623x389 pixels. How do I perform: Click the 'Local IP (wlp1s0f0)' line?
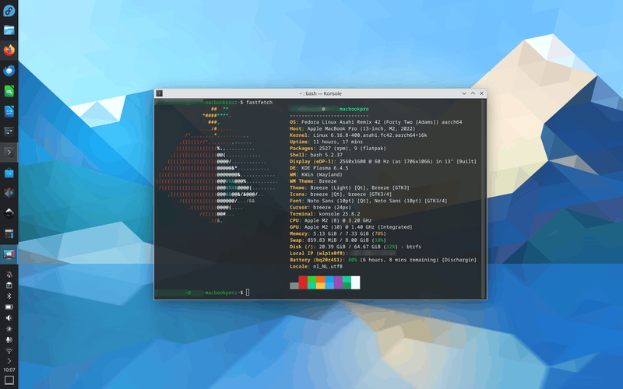coord(343,254)
